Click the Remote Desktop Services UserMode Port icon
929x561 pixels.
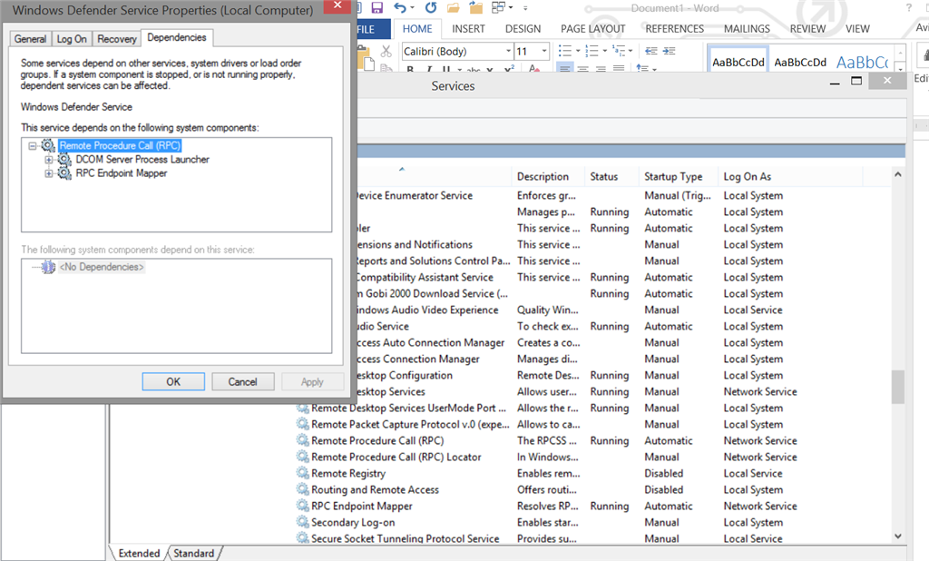303,408
